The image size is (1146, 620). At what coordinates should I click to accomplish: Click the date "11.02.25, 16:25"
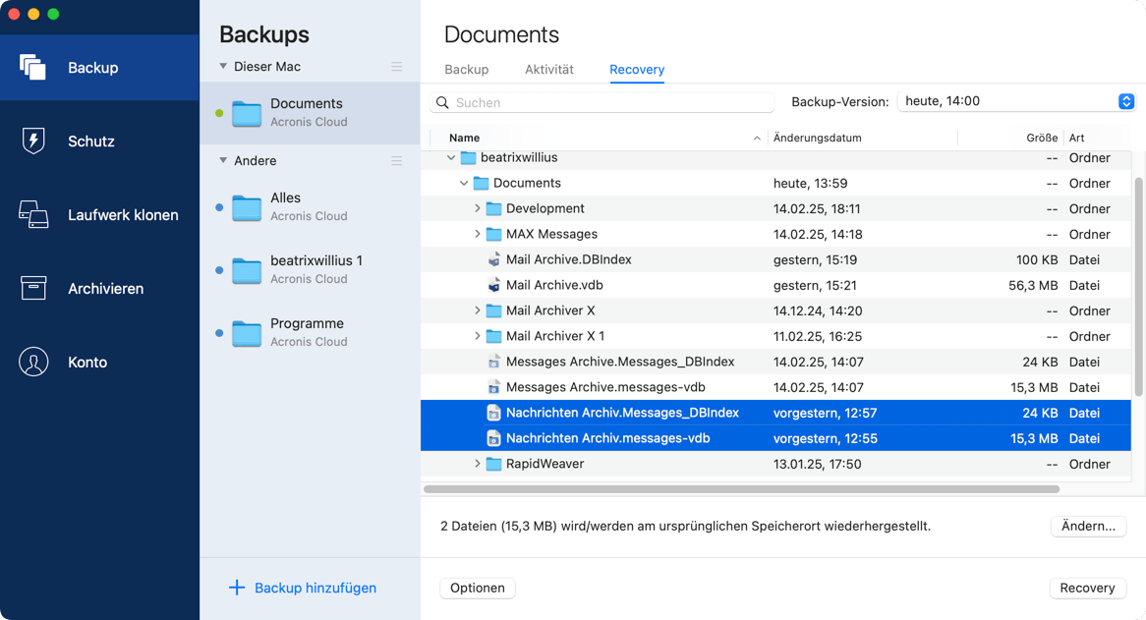[818, 337]
